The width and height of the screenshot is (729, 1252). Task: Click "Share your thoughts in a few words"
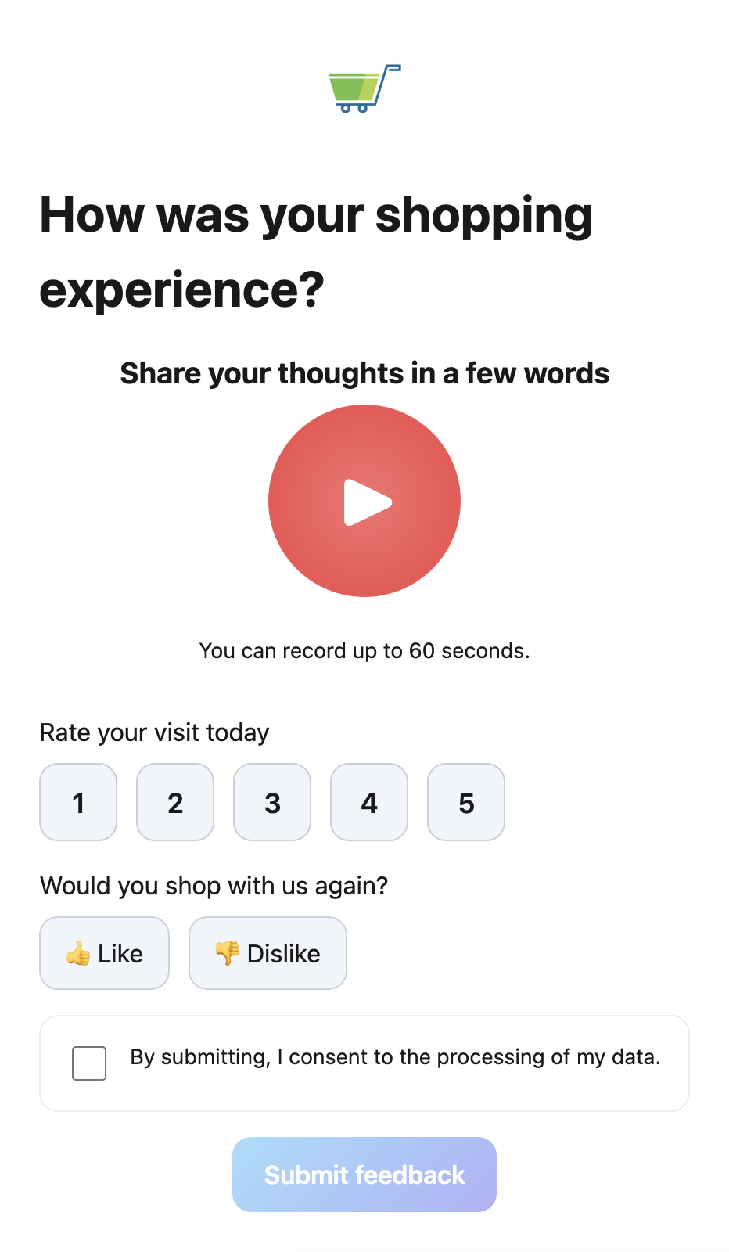(x=364, y=373)
